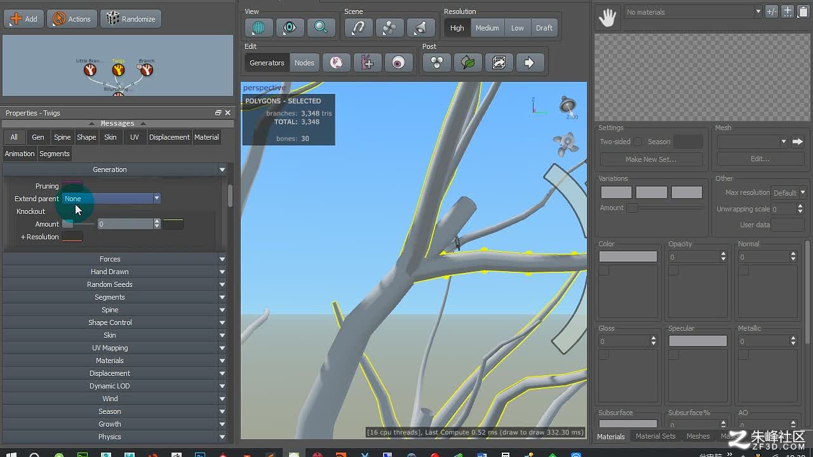Switch to the Material Sets tab

tap(655, 436)
